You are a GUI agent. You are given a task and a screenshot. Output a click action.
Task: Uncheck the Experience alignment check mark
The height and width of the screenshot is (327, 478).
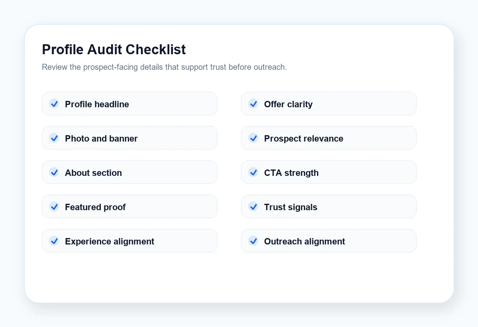pos(54,241)
